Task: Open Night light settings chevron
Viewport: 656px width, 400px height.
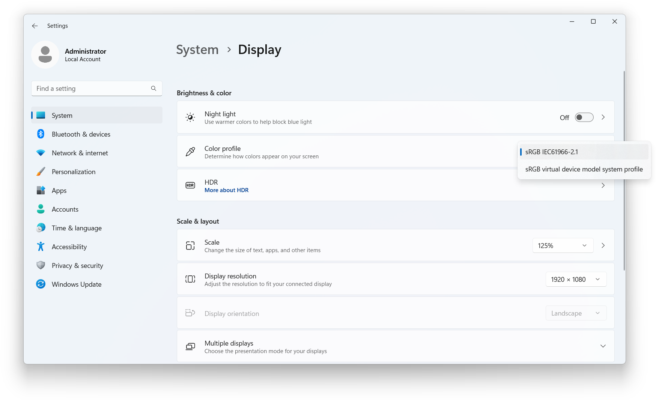Action: coord(603,117)
